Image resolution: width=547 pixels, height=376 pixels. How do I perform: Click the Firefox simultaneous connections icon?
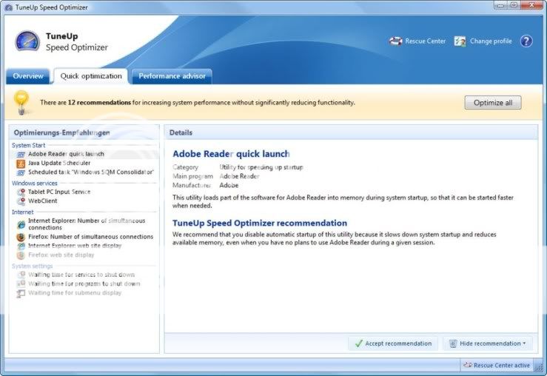click(x=21, y=237)
